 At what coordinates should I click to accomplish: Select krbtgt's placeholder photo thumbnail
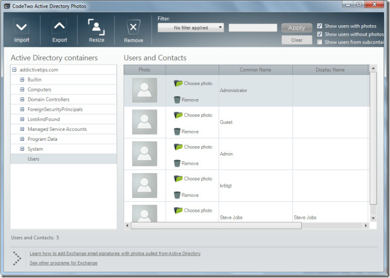coord(144,185)
